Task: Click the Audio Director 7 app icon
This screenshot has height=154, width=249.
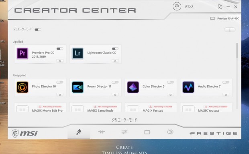Action: 188,87
